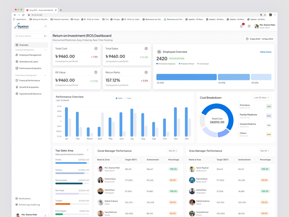The image size is (289, 217).
Task: Close the Drug ROI browser tab
Action: [56, 10]
